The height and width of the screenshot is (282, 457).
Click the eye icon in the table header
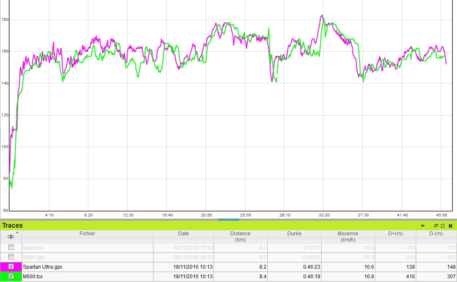[x=11, y=237]
